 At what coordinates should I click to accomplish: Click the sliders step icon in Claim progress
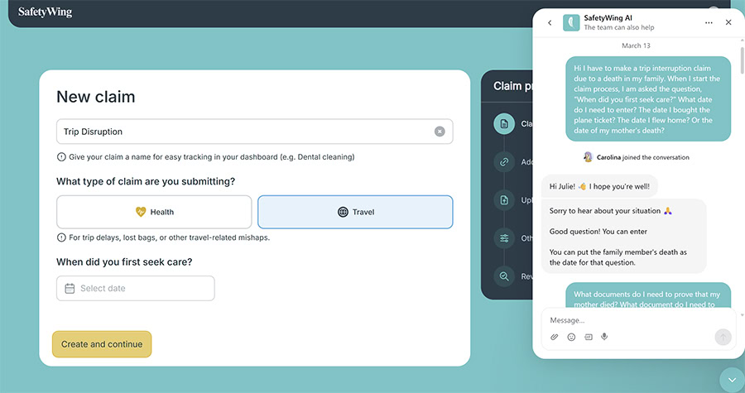504,238
